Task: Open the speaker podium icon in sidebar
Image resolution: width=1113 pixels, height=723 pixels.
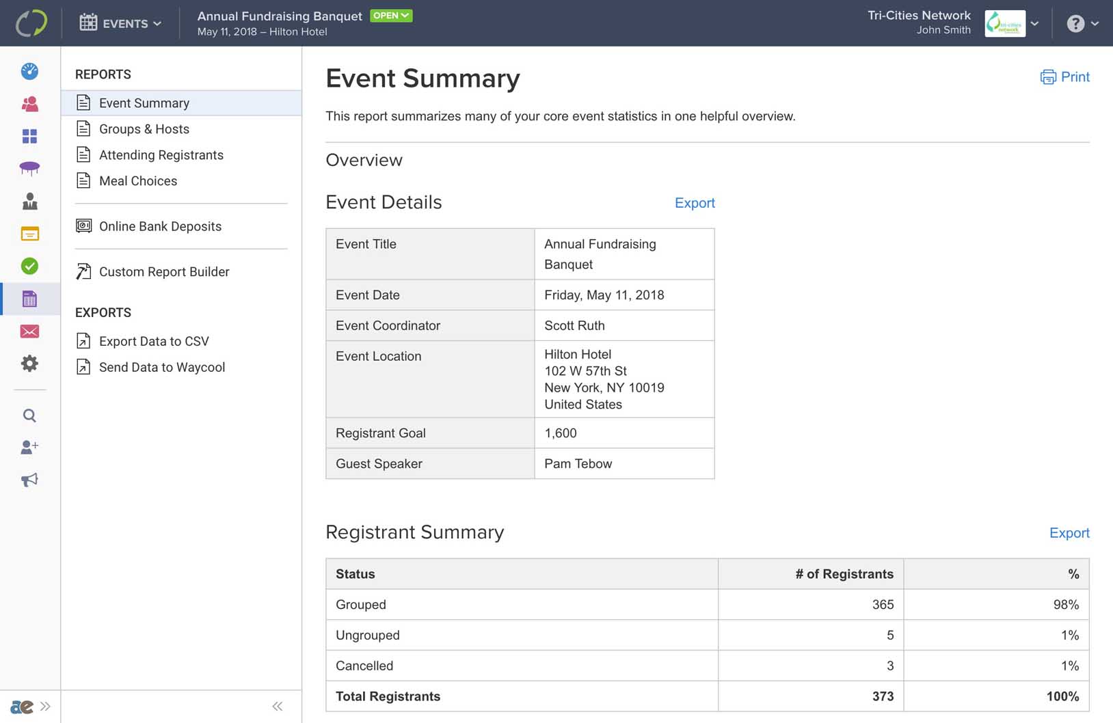Action: [x=29, y=201]
